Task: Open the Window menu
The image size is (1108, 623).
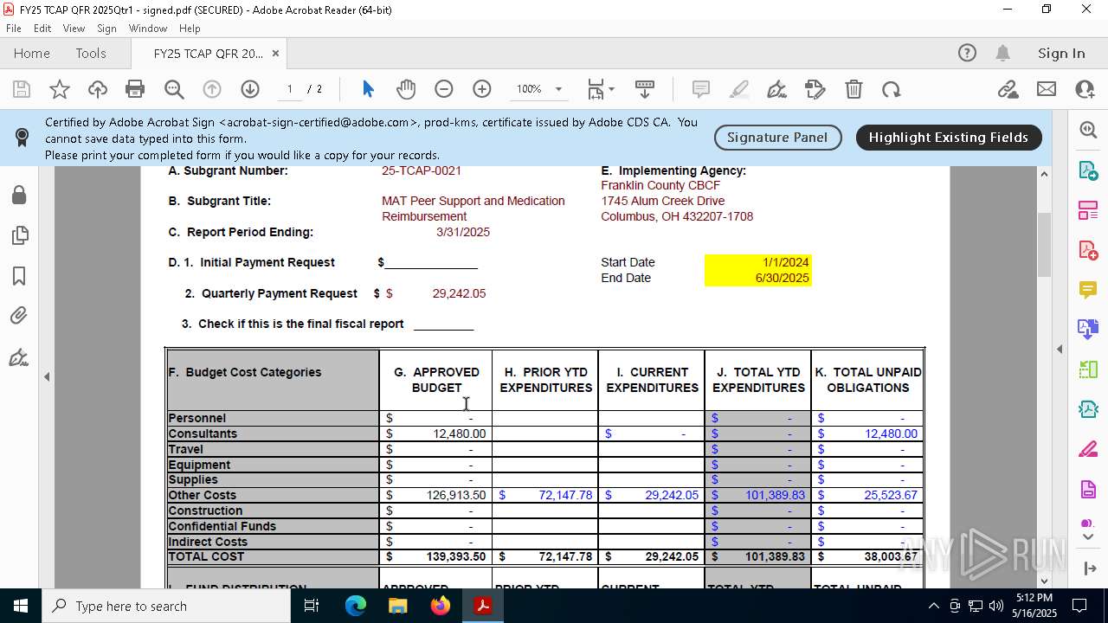Action: (x=148, y=29)
